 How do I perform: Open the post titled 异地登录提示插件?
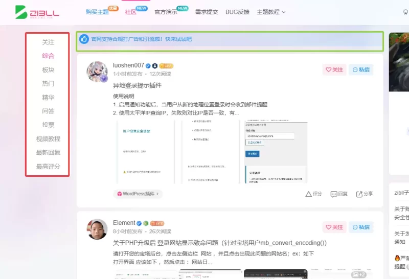pyautogui.click(x=137, y=85)
